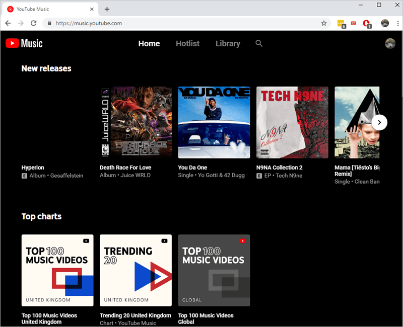Switch to the Library tab

click(228, 44)
